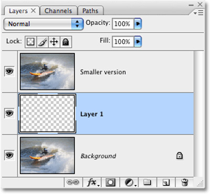Lock layer position

pos(54,42)
